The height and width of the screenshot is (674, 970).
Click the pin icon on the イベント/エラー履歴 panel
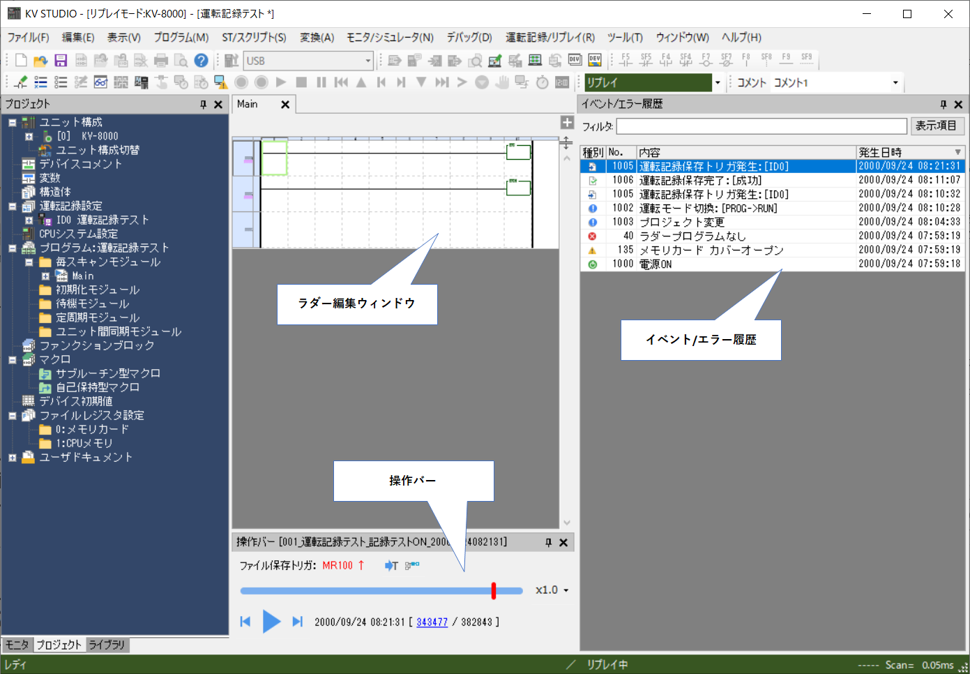943,104
